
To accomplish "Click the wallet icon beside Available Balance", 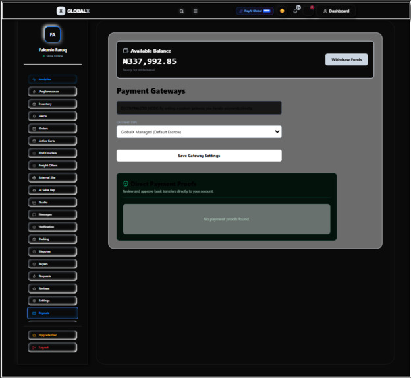I will (126, 51).
